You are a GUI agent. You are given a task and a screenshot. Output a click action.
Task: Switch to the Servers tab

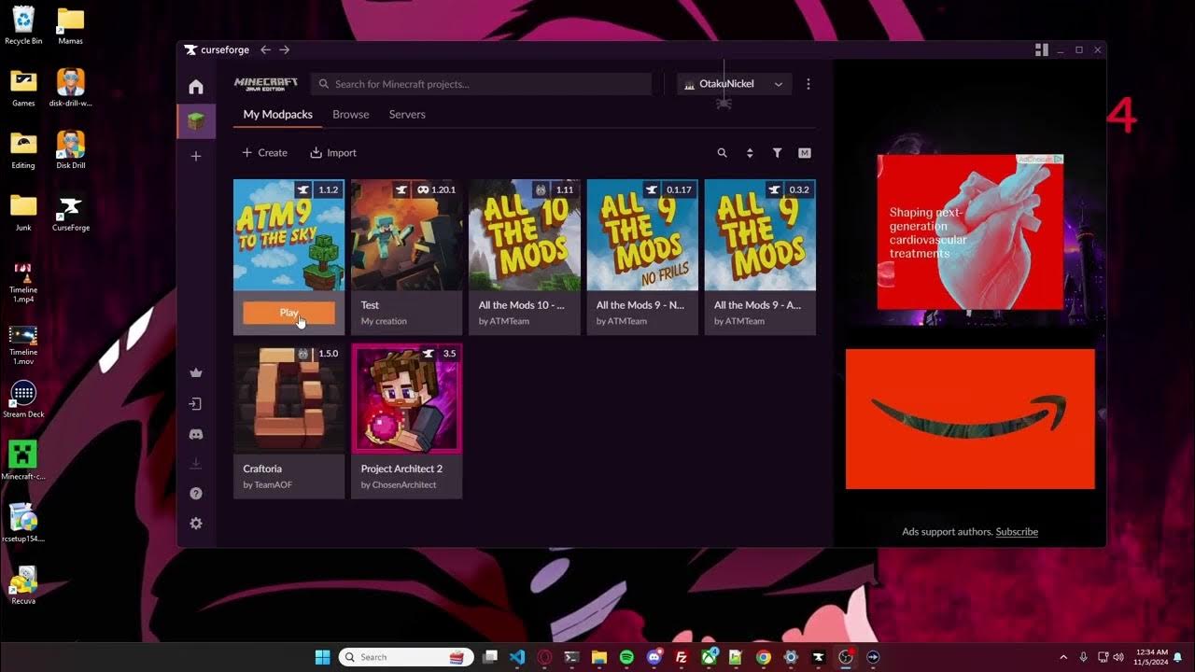coord(407,115)
